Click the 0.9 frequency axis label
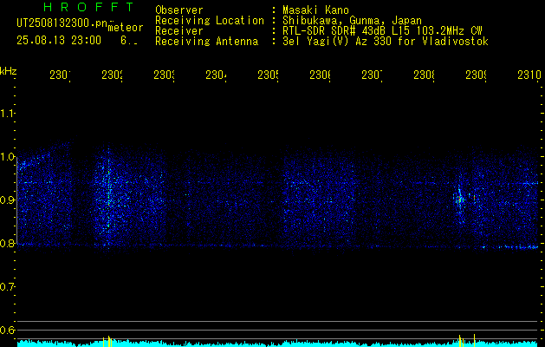Screen dimensions: 545x347 [7, 200]
